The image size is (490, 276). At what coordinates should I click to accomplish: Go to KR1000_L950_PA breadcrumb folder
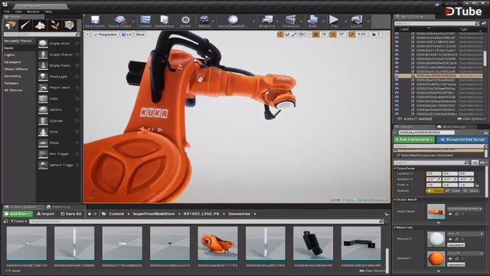(x=201, y=214)
